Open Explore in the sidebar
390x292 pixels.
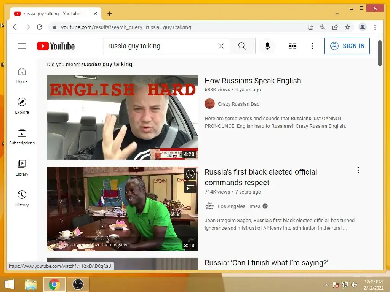coord(22,106)
